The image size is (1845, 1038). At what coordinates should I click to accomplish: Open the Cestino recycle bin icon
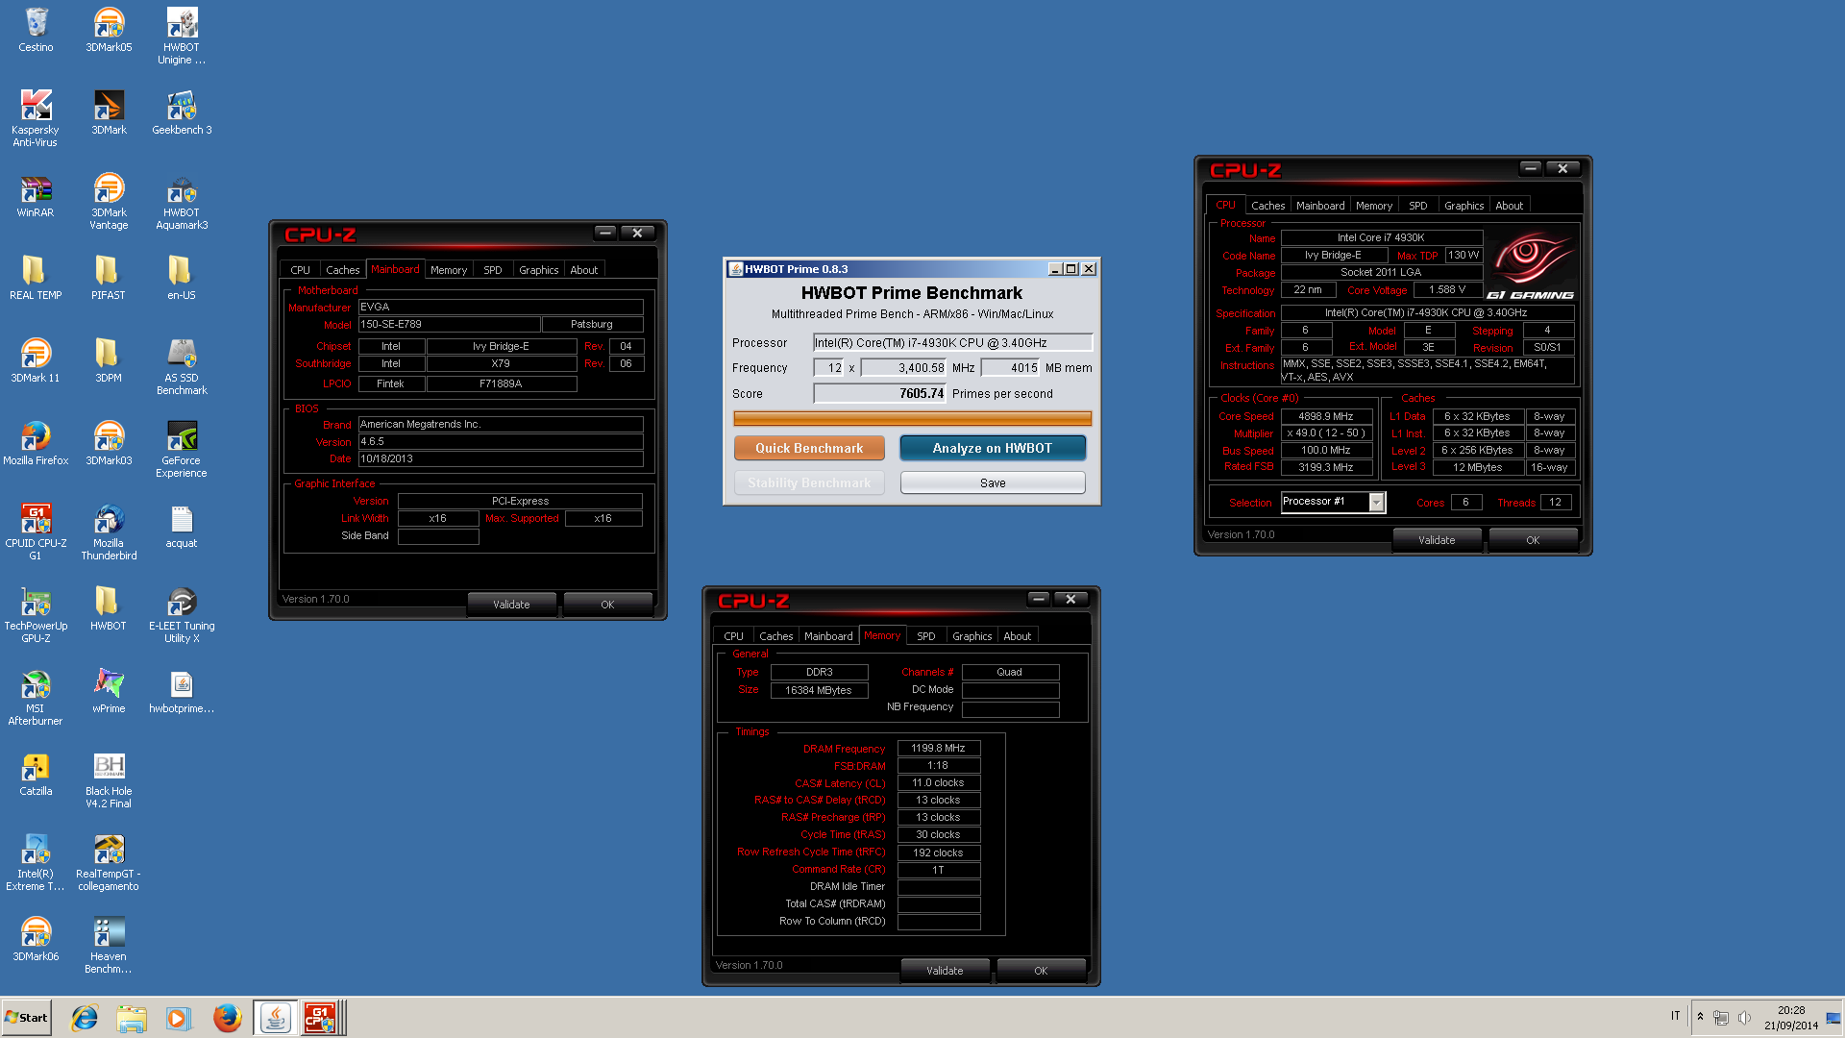click(36, 30)
